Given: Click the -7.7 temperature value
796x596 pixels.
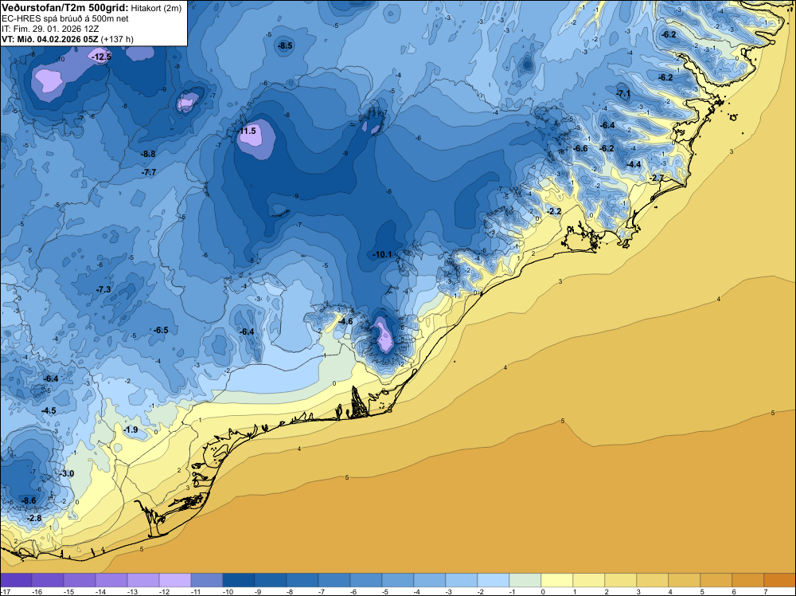Looking at the screenshot, I should [x=149, y=172].
